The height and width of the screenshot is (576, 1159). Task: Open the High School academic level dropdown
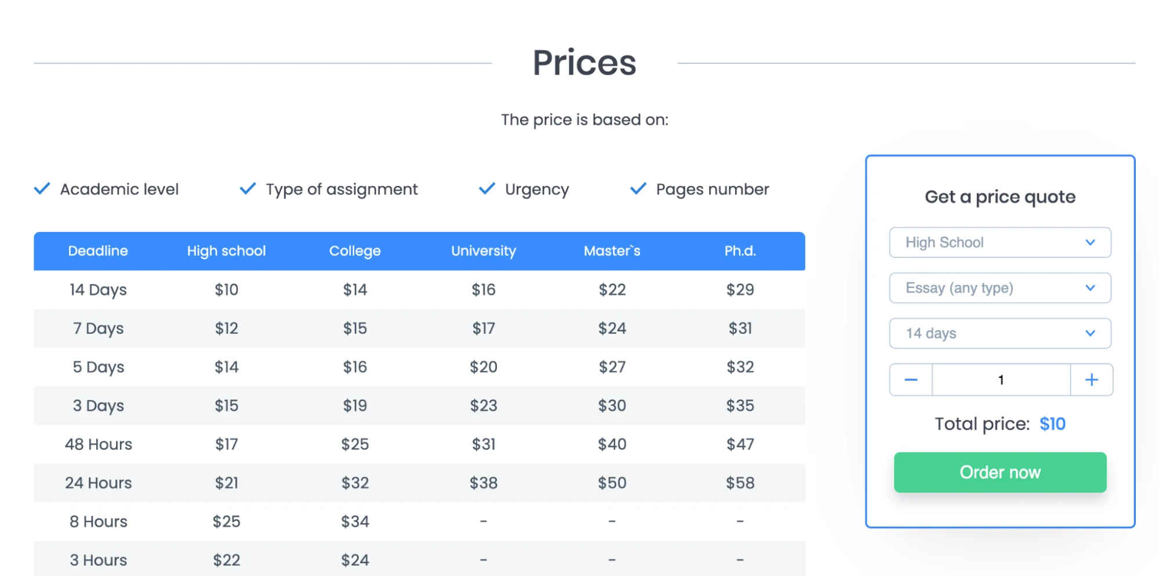1000,242
